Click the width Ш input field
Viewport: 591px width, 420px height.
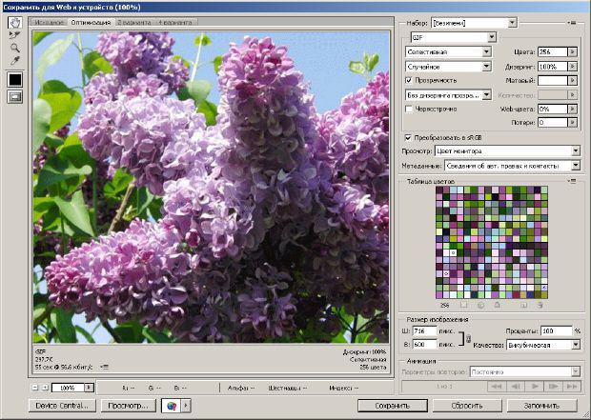click(x=424, y=331)
